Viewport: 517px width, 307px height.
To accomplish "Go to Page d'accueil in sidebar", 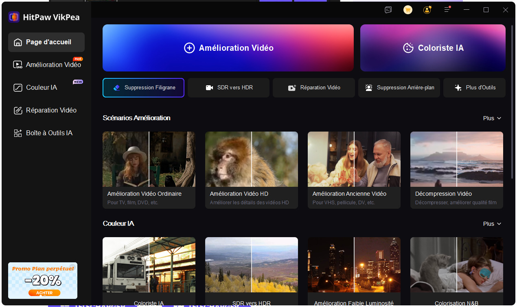I will coord(46,42).
